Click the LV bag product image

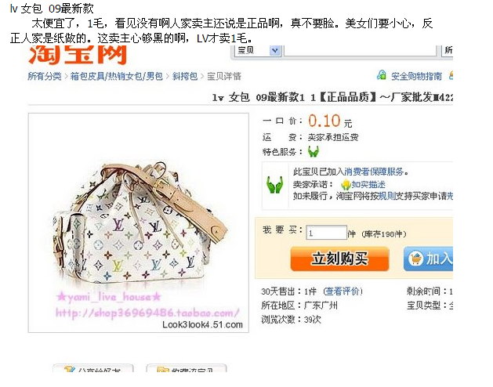139,222
